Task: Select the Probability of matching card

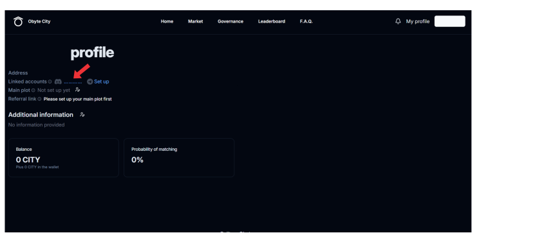Action: tap(179, 158)
